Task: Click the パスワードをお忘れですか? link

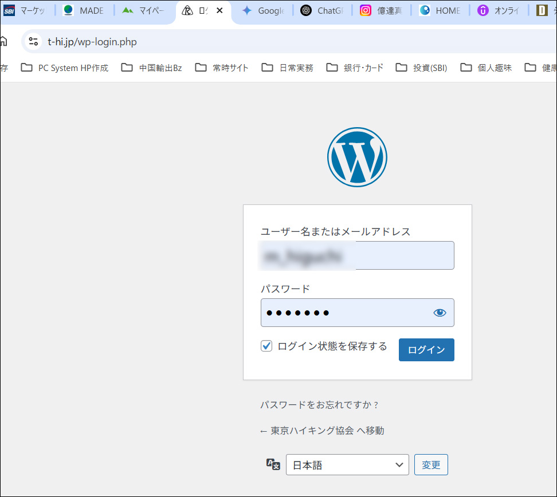Action: point(320,405)
